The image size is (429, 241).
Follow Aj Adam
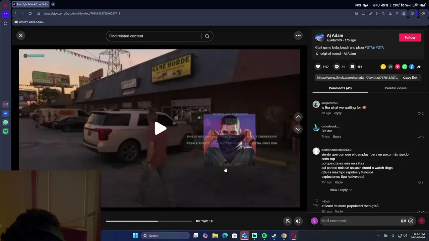pos(410,37)
